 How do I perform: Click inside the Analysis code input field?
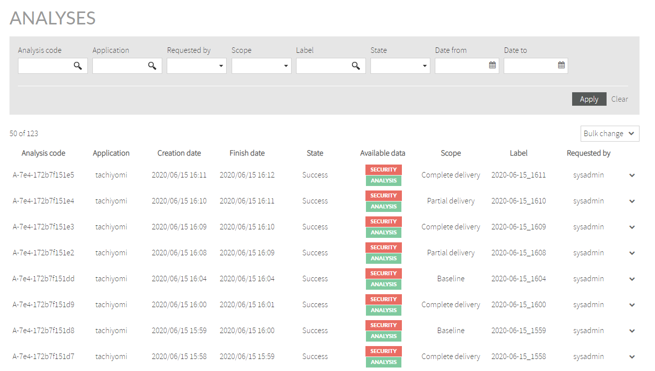(45, 65)
